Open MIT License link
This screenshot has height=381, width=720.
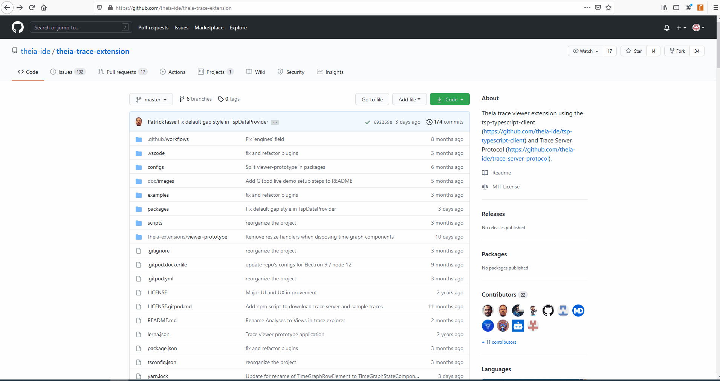[x=501, y=187]
